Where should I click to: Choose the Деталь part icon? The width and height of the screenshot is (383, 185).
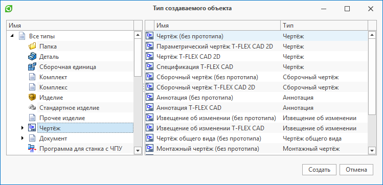(x=32, y=57)
